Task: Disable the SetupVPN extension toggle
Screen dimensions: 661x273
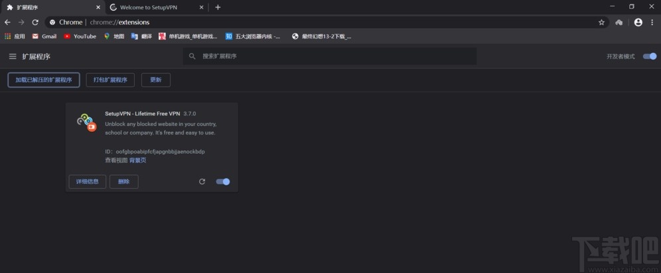Action: [x=223, y=182]
